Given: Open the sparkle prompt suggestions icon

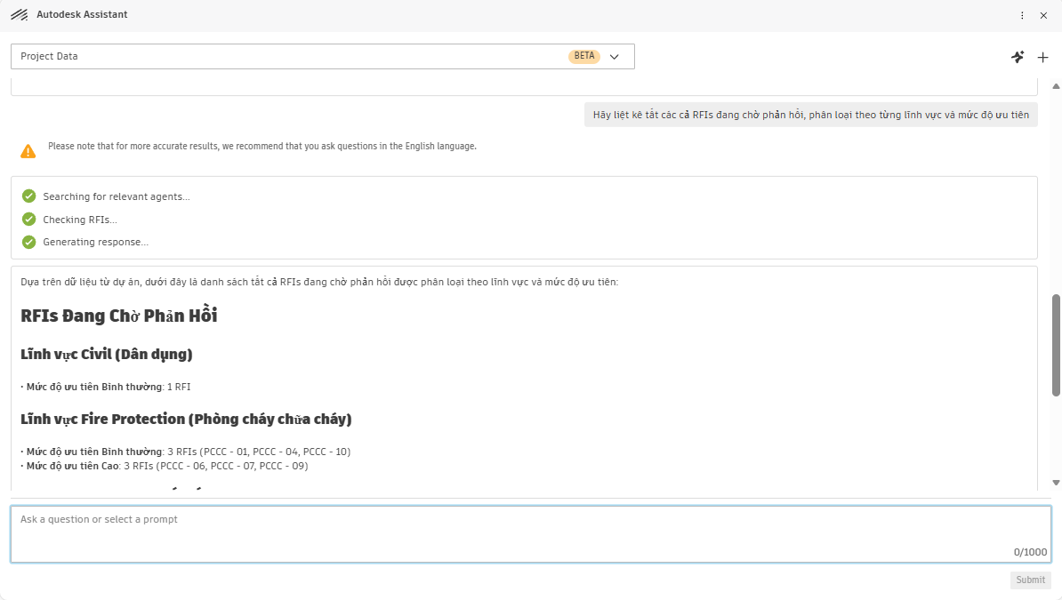Looking at the screenshot, I should point(1018,57).
